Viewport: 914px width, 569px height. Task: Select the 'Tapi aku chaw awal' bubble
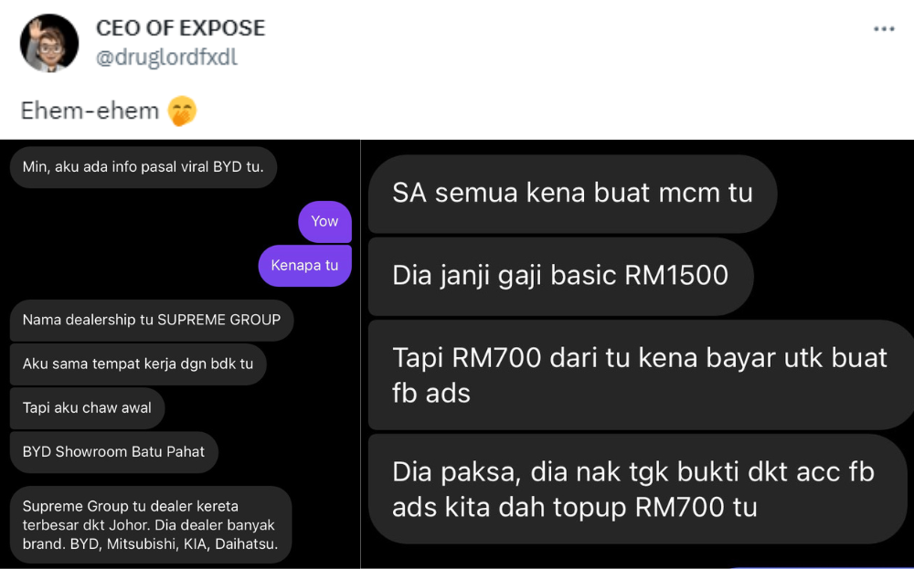click(x=88, y=407)
